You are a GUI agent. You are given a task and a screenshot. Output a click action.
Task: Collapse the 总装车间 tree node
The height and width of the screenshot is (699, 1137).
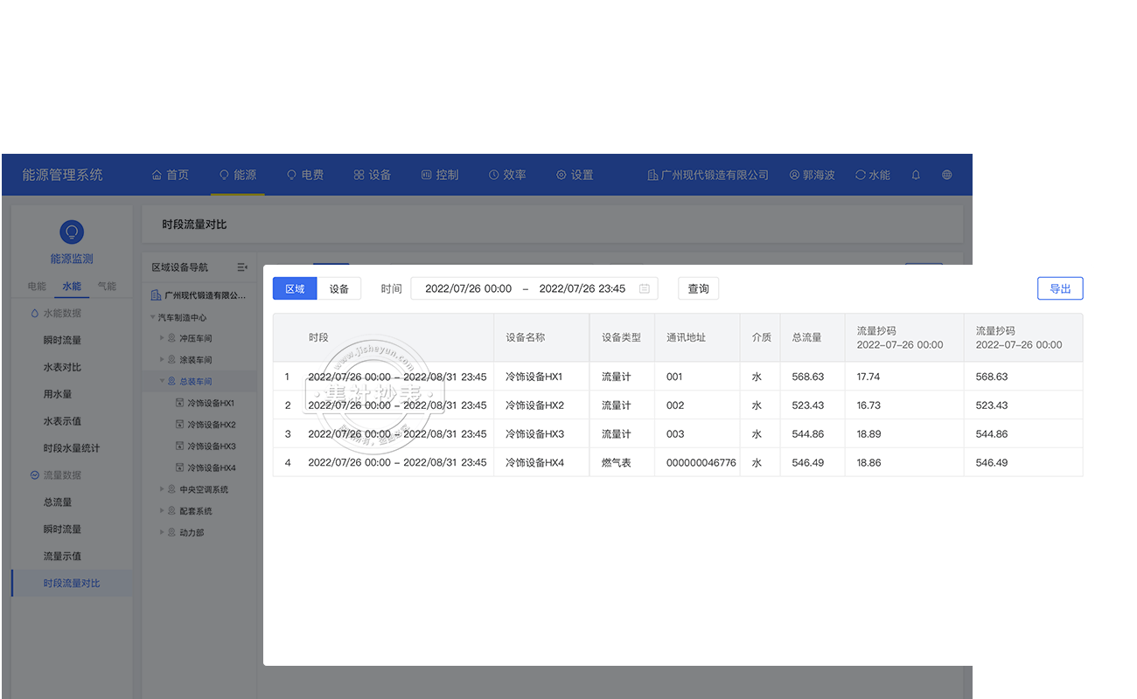click(x=162, y=382)
